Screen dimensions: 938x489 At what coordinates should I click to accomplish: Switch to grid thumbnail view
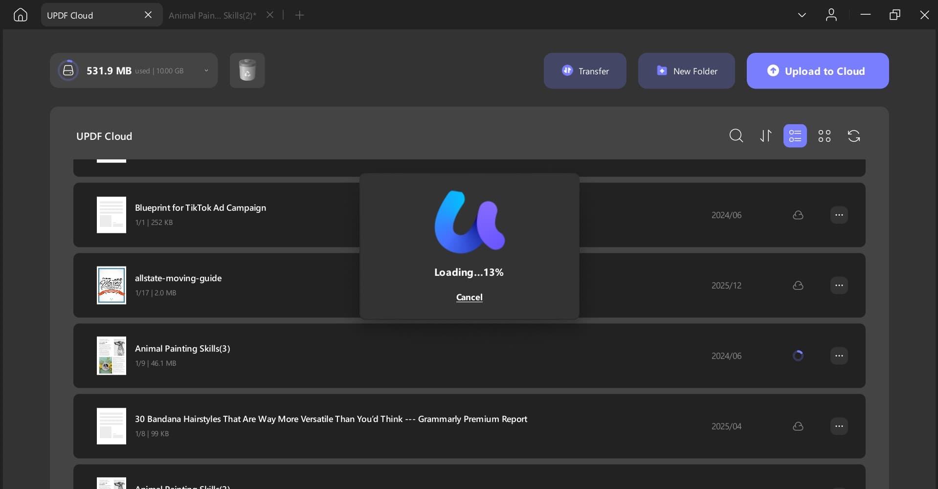(x=824, y=136)
